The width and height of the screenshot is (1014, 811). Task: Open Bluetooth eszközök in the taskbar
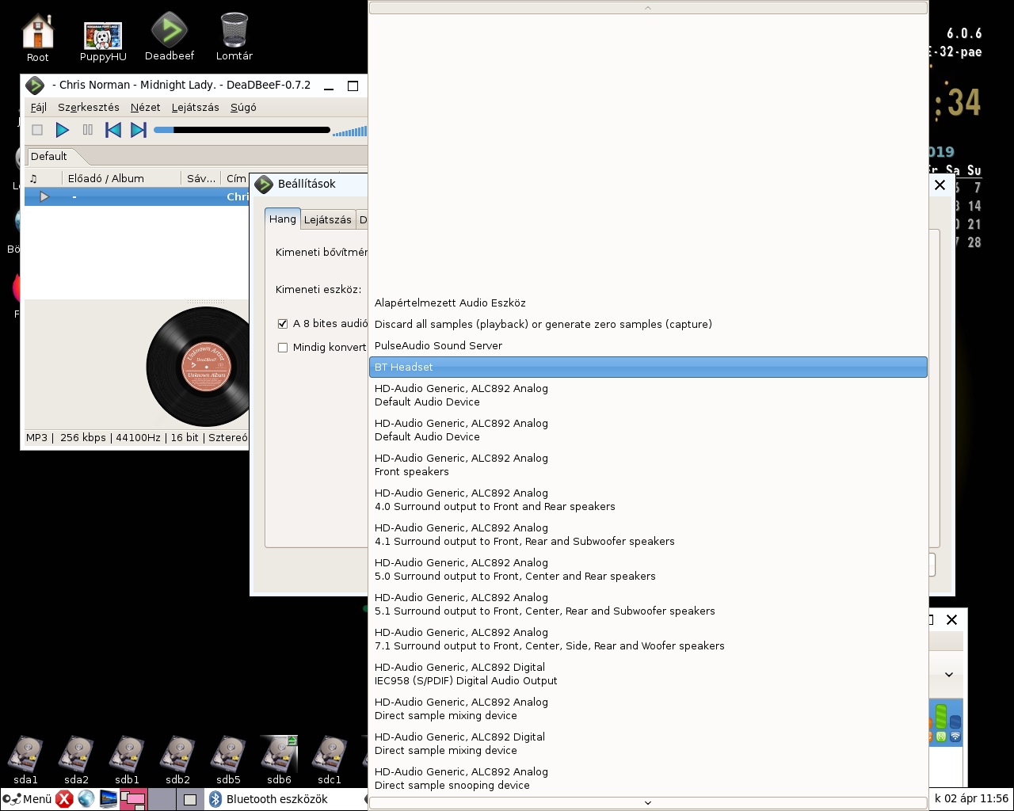pos(269,799)
